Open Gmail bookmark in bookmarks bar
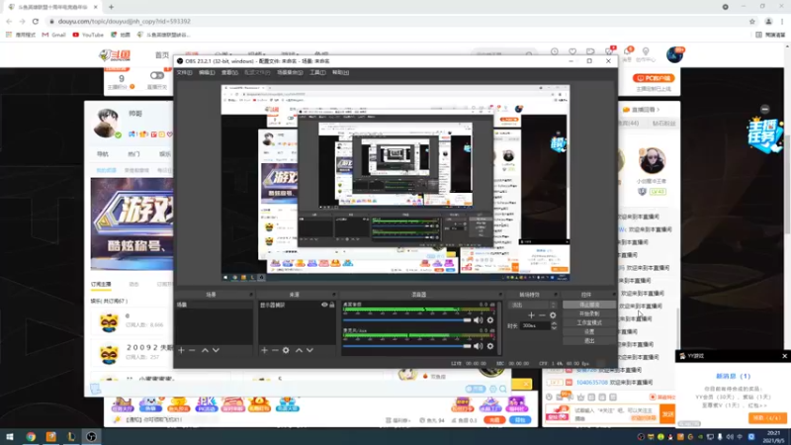This screenshot has height=445, width=791. (54, 35)
